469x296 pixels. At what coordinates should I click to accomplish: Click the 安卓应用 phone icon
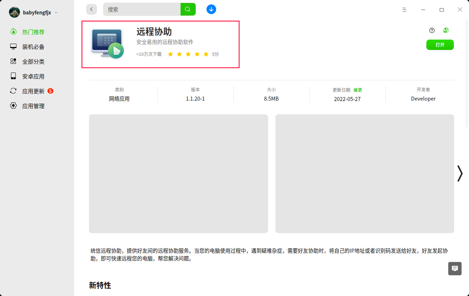pos(13,76)
